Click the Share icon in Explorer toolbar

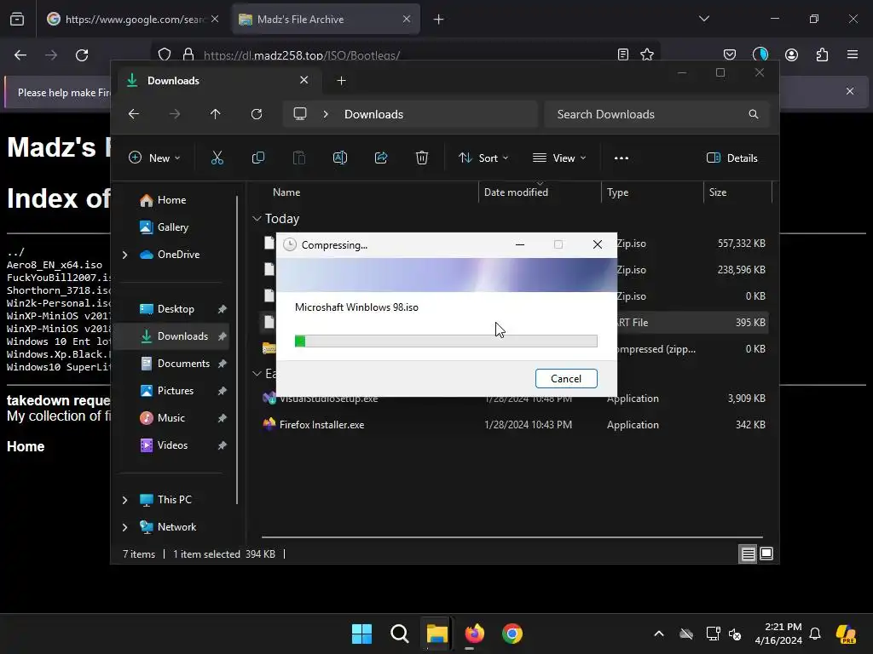(x=381, y=158)
